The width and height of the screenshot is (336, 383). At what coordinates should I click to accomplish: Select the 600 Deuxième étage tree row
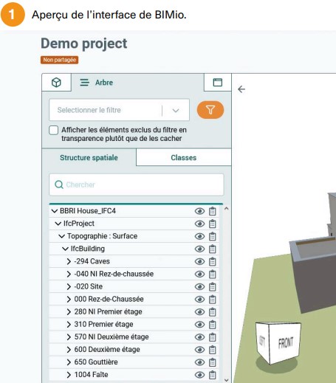(x=134, y=350)
